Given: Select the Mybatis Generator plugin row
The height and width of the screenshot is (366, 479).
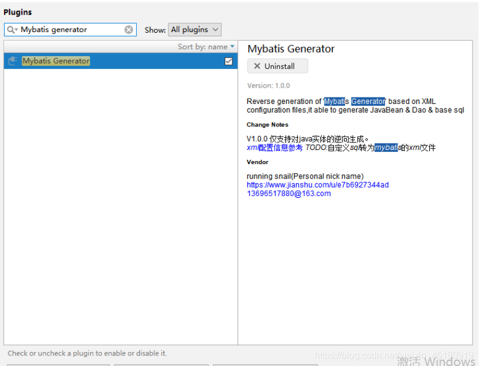Looking at the screenshot, I should (120, 61).
